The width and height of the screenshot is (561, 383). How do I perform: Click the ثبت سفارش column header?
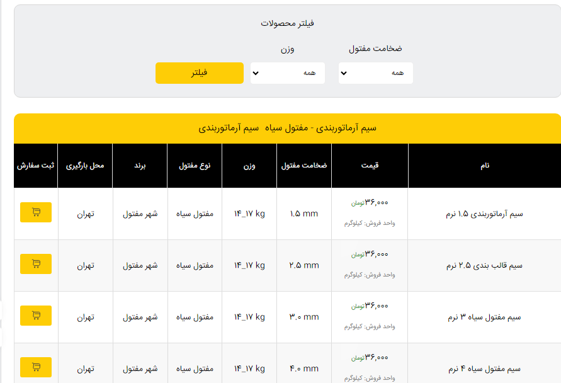click(36, 166)
